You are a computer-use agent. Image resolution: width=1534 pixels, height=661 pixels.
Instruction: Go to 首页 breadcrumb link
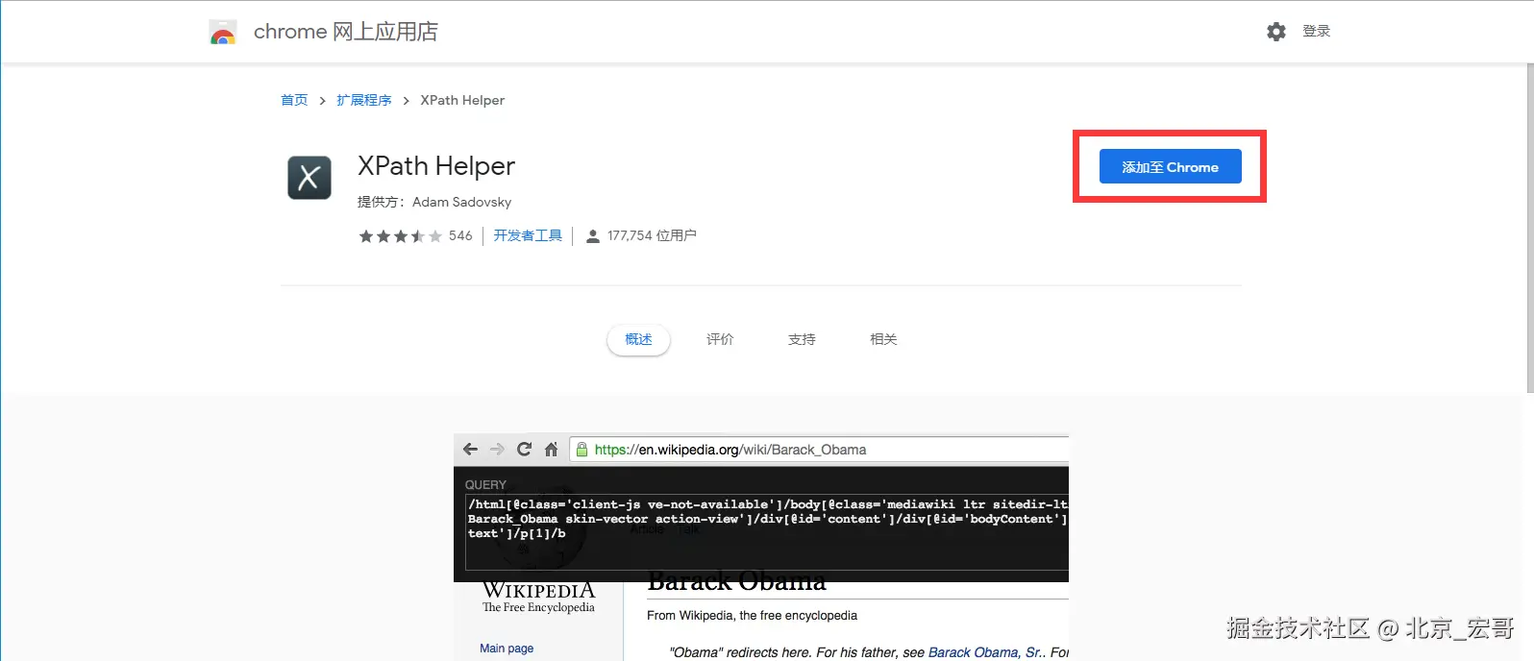click(x=294, y=100)
